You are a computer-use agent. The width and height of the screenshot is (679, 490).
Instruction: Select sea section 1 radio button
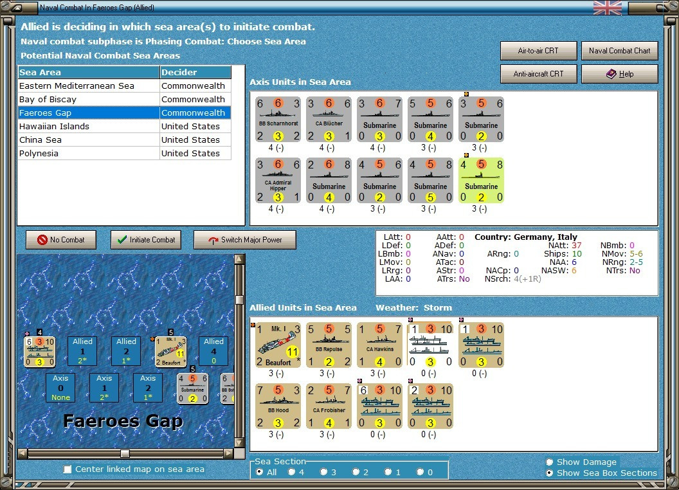click(x=388, y=472)
